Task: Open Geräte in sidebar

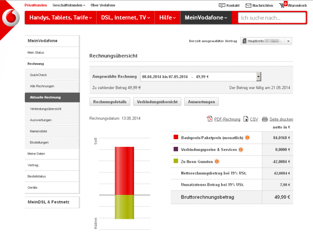Action: (x=52, y=188)
